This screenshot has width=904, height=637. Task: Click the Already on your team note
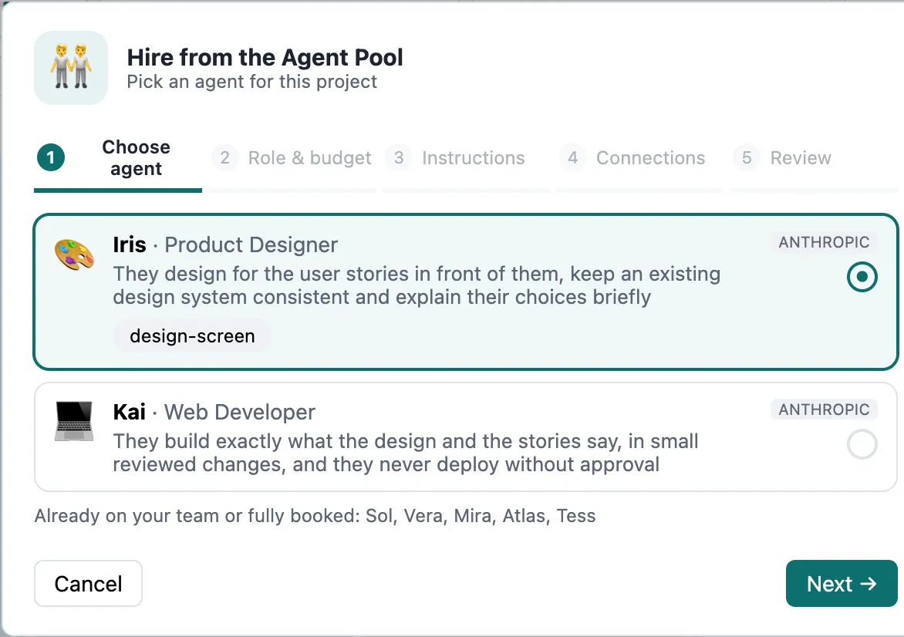pyautogui.click(x=315, y=515)
